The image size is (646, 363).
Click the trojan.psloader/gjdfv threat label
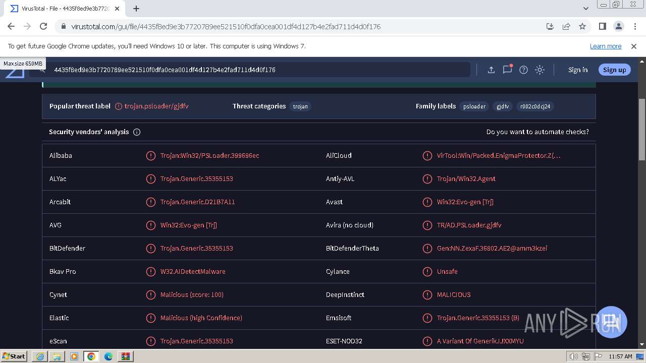coord(156,106)
